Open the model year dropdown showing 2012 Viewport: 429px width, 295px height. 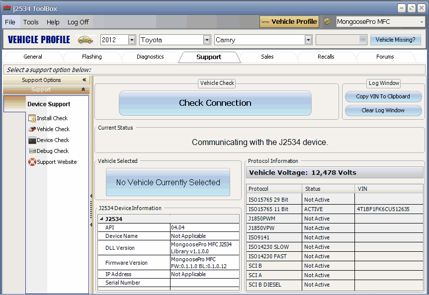click(132, 40)
